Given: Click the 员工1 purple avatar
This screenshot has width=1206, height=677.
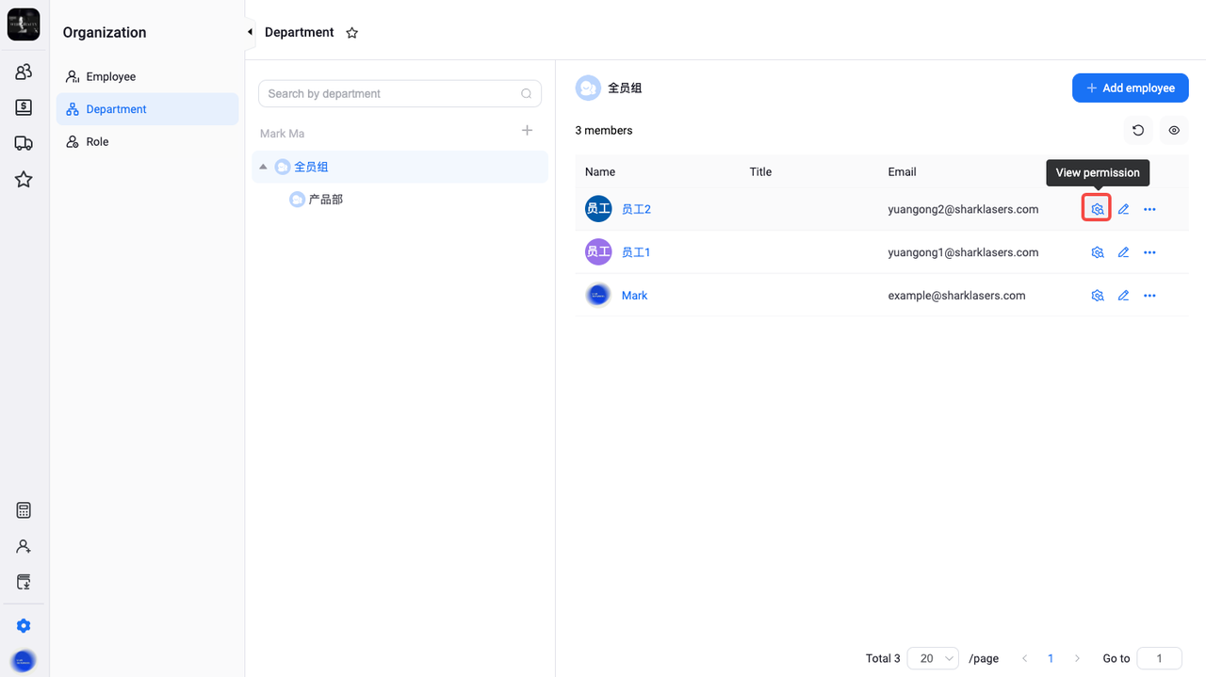Looking at the screenshot, I should tap(598, 252).
